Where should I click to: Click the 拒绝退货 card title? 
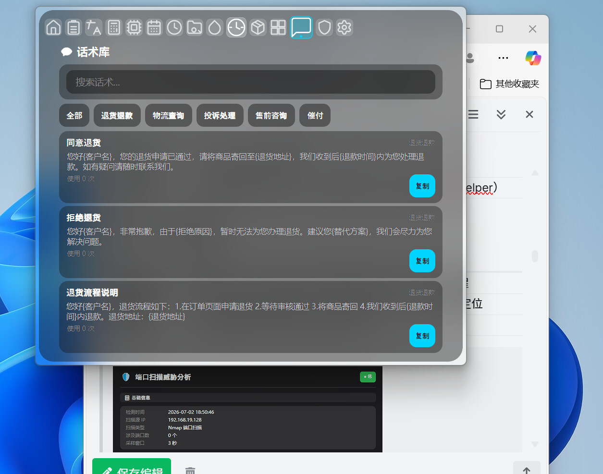[84, 218]
